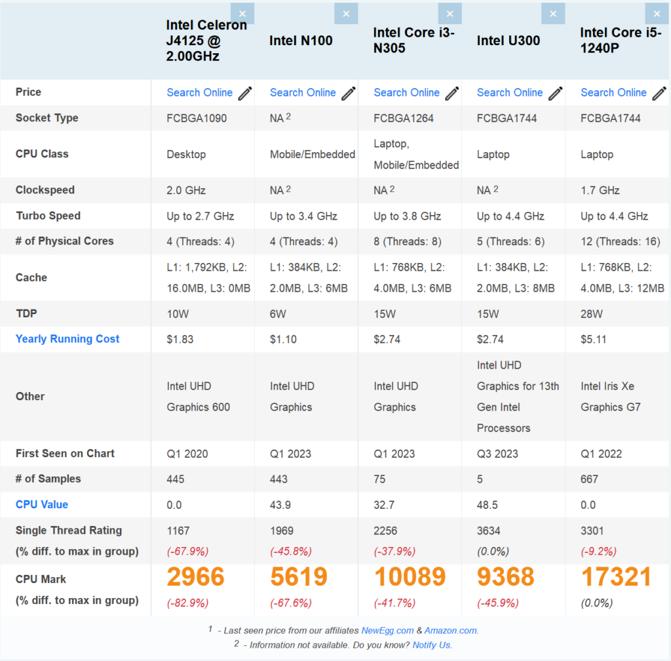Screen dimensions: 671x661
Task: Remove Intel Celeron J4125 column with X
Action: tap(242, 14)
